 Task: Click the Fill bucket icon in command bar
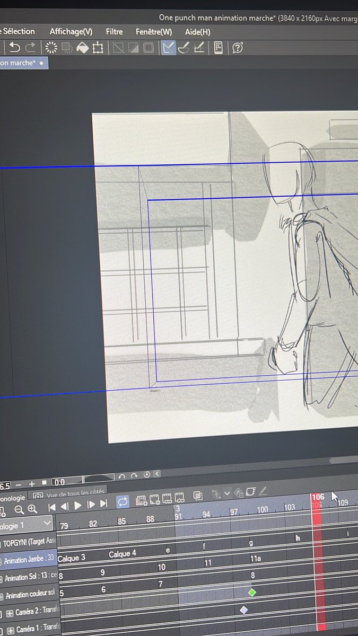click(x=82, y=48)
